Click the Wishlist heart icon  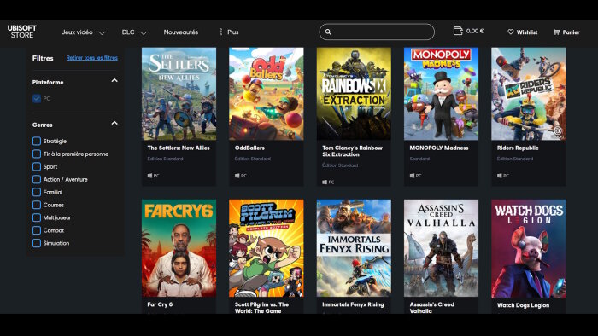tap(511, 32)
